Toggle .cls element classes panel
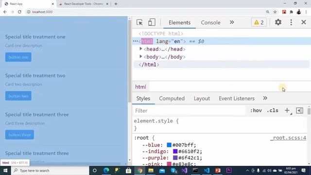Image resolution: width=311 pixels, height=175 pixels. (273, 110)
